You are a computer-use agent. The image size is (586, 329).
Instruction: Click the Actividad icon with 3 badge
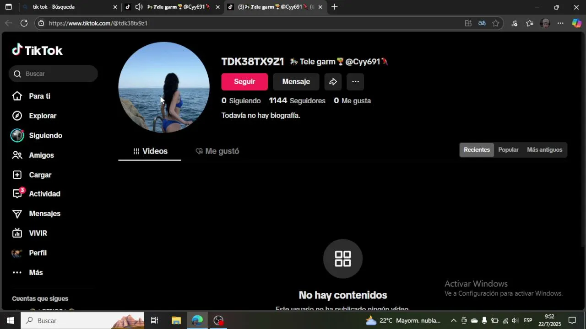[x=18, y=193]
